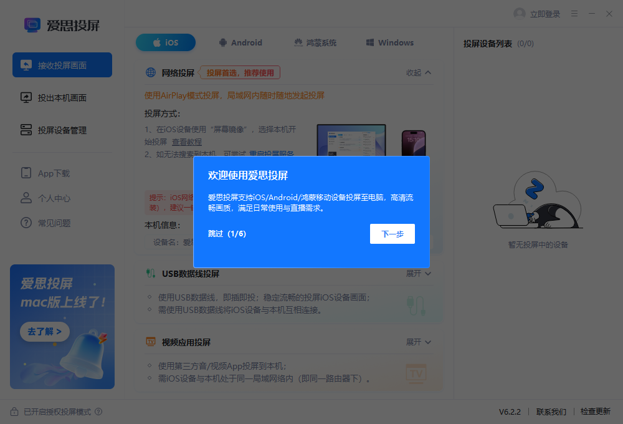The width and height of the screenshot is (623, 424).
Task: Switch to the Windows tab
Action: pyautogui.click(x=390, y=42)
